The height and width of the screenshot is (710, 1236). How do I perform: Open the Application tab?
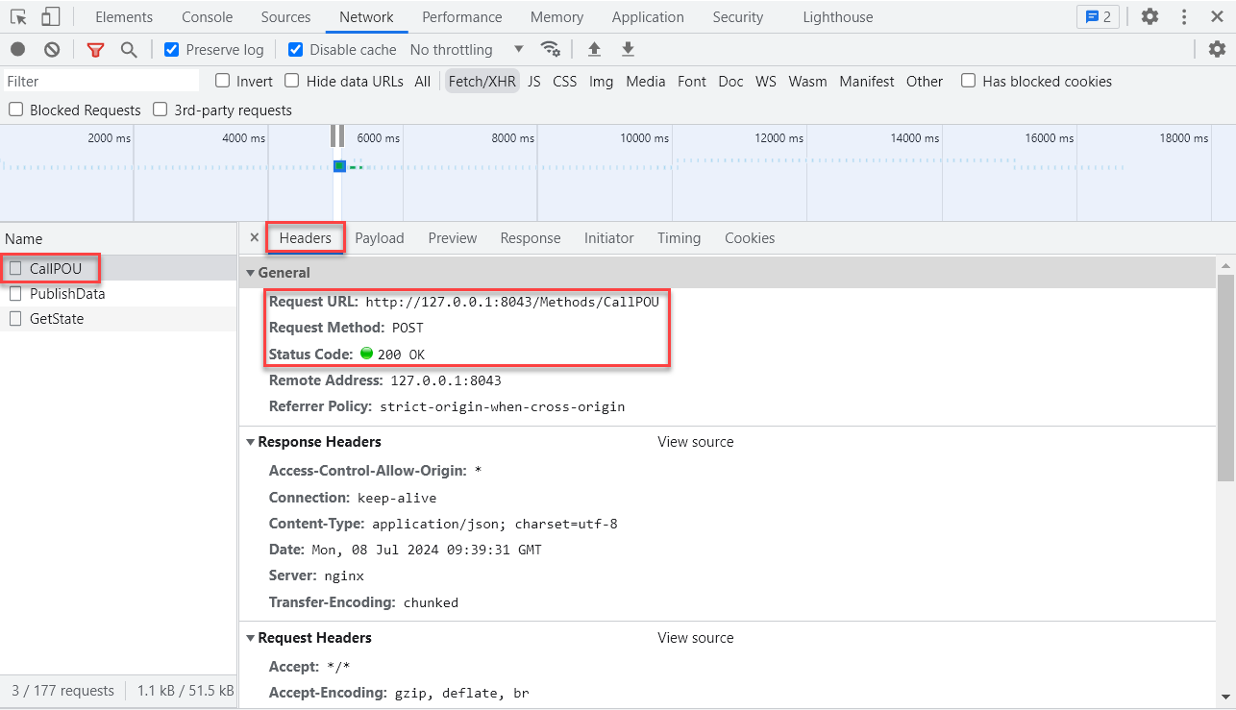click(x=648, y=16)
